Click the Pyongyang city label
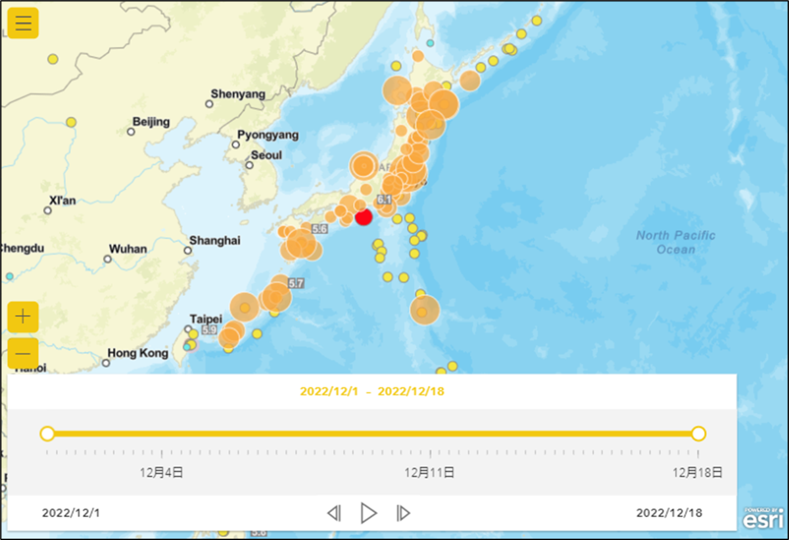Viewport: 789px width, 540px height. [x=268, y=135]
